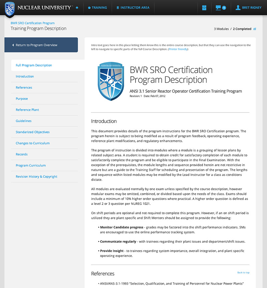This screenshot has height=288, width=267.
Task: Select Full Program Description in sidebar
Action: tap(34, 65)
